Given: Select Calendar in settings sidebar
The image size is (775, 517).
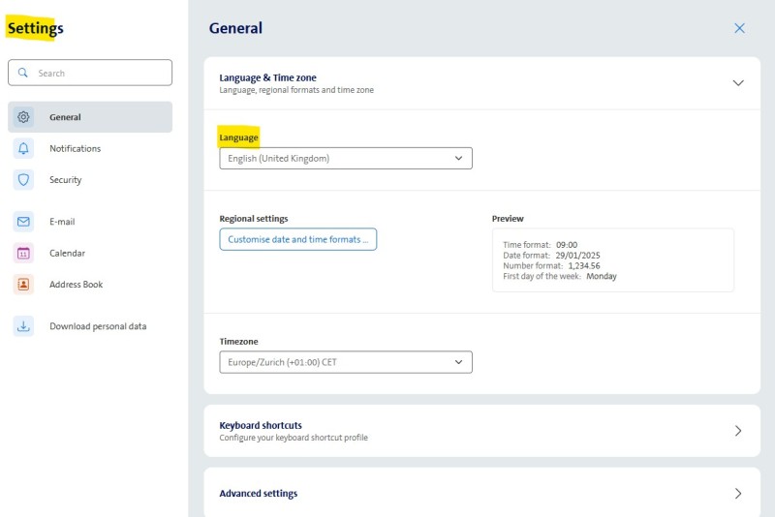Looking at the screenshot, I should [67, 253].
